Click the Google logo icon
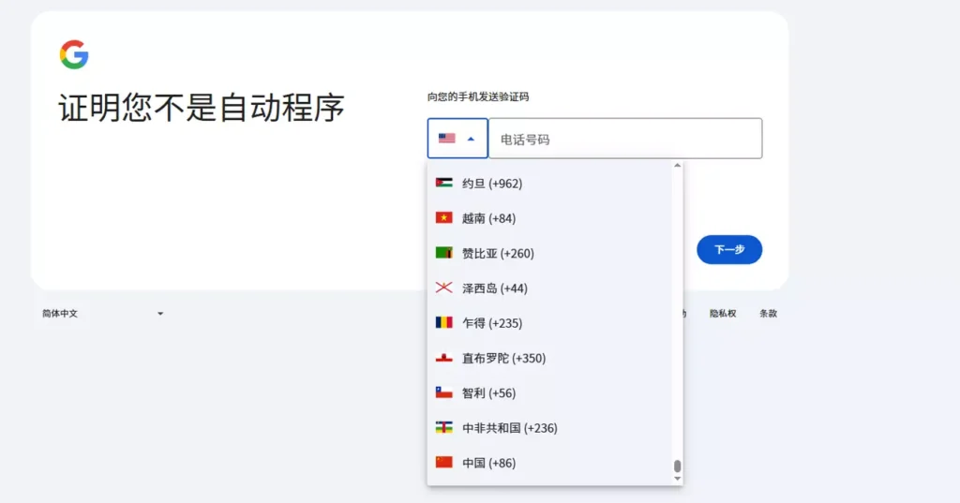This screenshot has width=960, height=503. coord(74,54)
